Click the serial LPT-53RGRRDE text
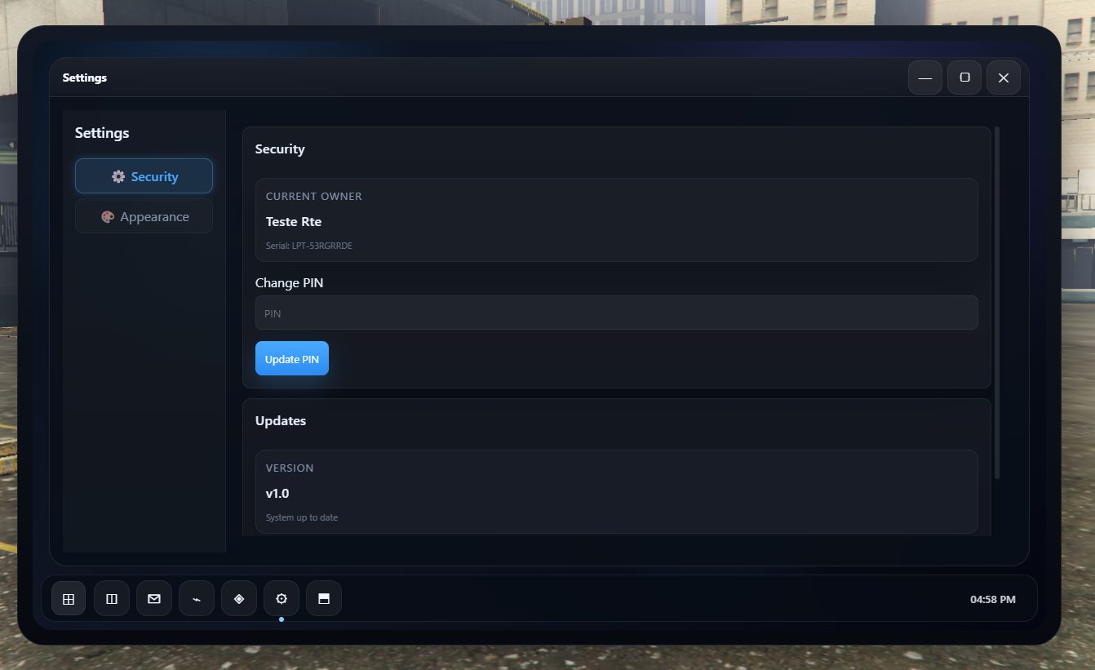The width and height of the screenshot is (1095, 670). (309, 246)
